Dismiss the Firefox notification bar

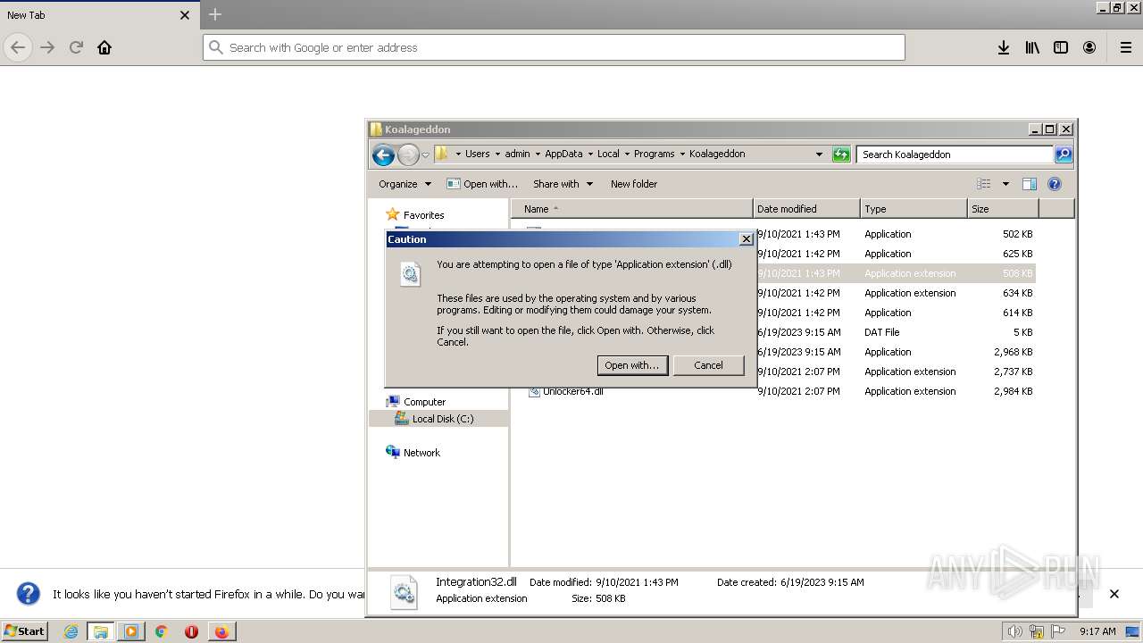click(1114, 594)
